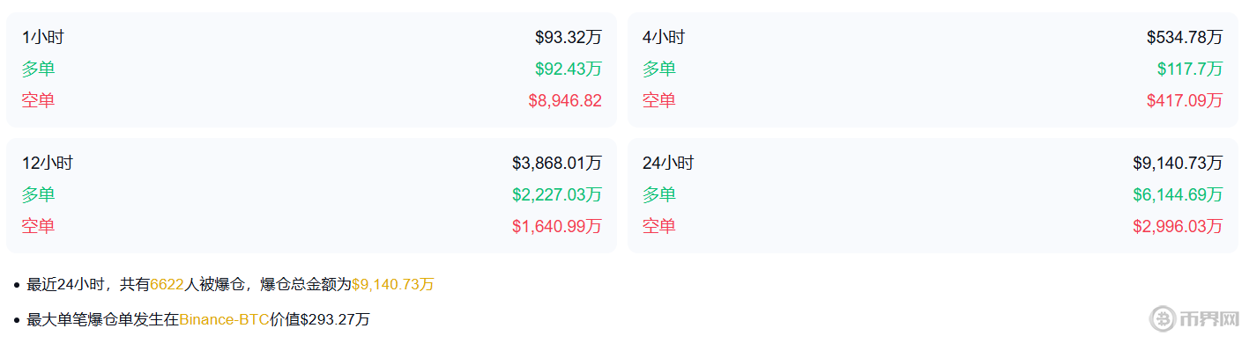
Task: Click the 多单 value $6,144.69万
Action: (x=1178, y=194)
